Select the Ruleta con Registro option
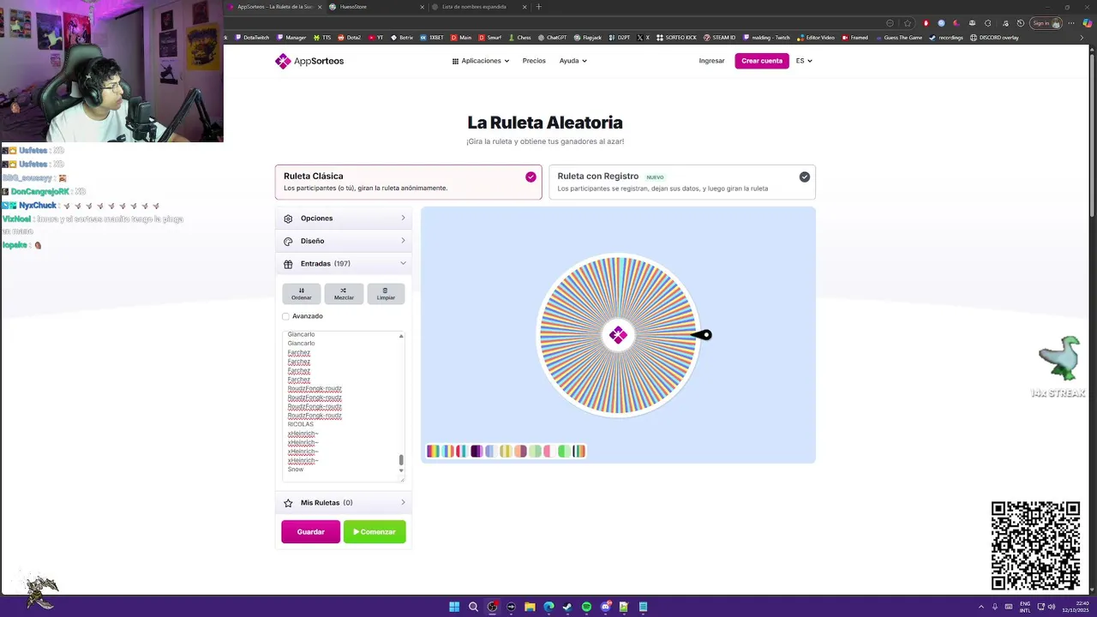The height and width of the screenshot is (617, 1097). coord(682,182)
